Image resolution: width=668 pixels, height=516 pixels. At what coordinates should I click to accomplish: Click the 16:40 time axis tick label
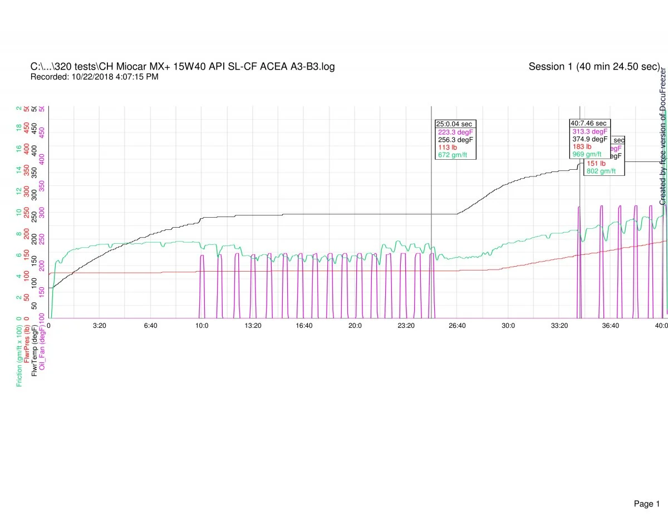point(304,326)
